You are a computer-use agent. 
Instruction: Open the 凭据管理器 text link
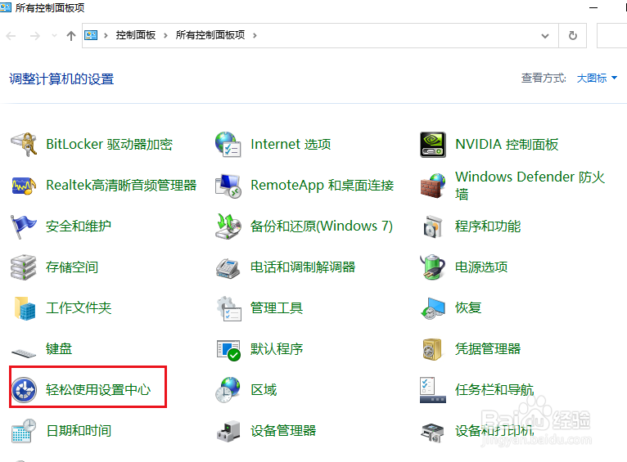point(488,349)
